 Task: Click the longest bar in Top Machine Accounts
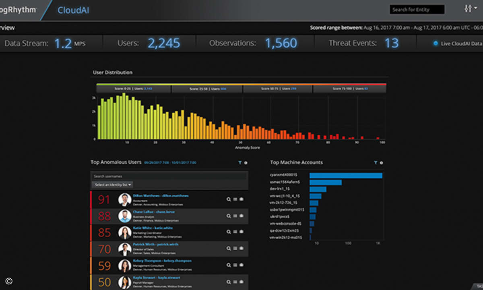346,175
